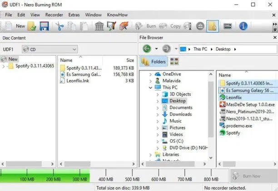Screen dimensions: 278x191
Task: Open the File menu
Action: [9, 15]
